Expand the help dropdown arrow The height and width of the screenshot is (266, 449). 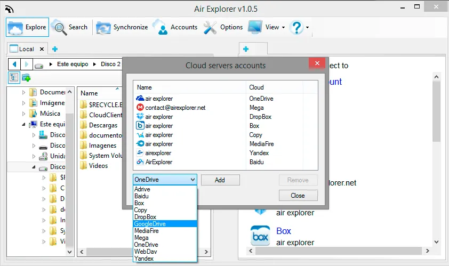pyautogui.click(x=307, y=28)
